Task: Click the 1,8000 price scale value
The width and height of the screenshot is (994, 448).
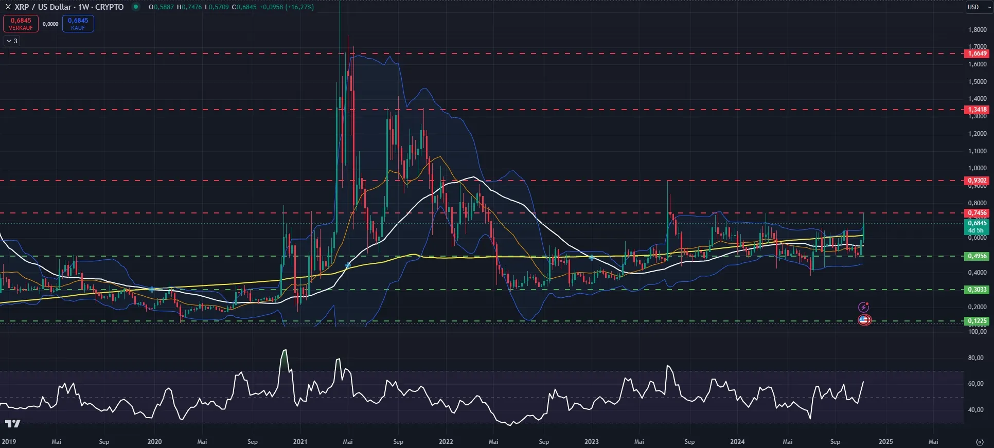Action: pos(977,30)
